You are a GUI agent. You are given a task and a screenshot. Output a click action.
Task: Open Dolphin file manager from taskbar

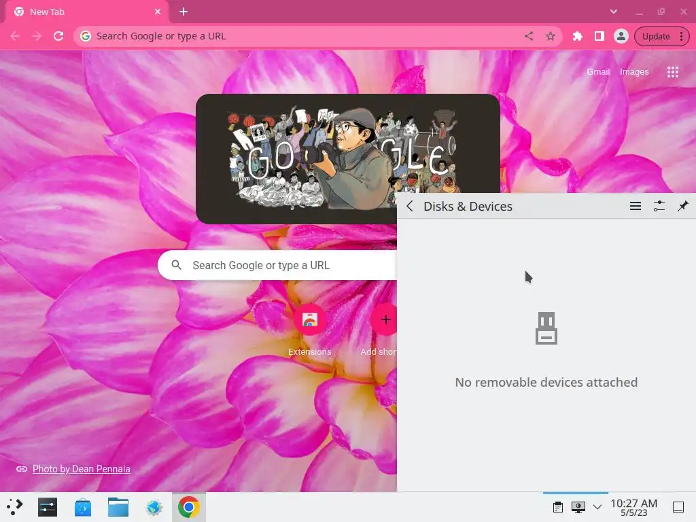pos(118,507)
